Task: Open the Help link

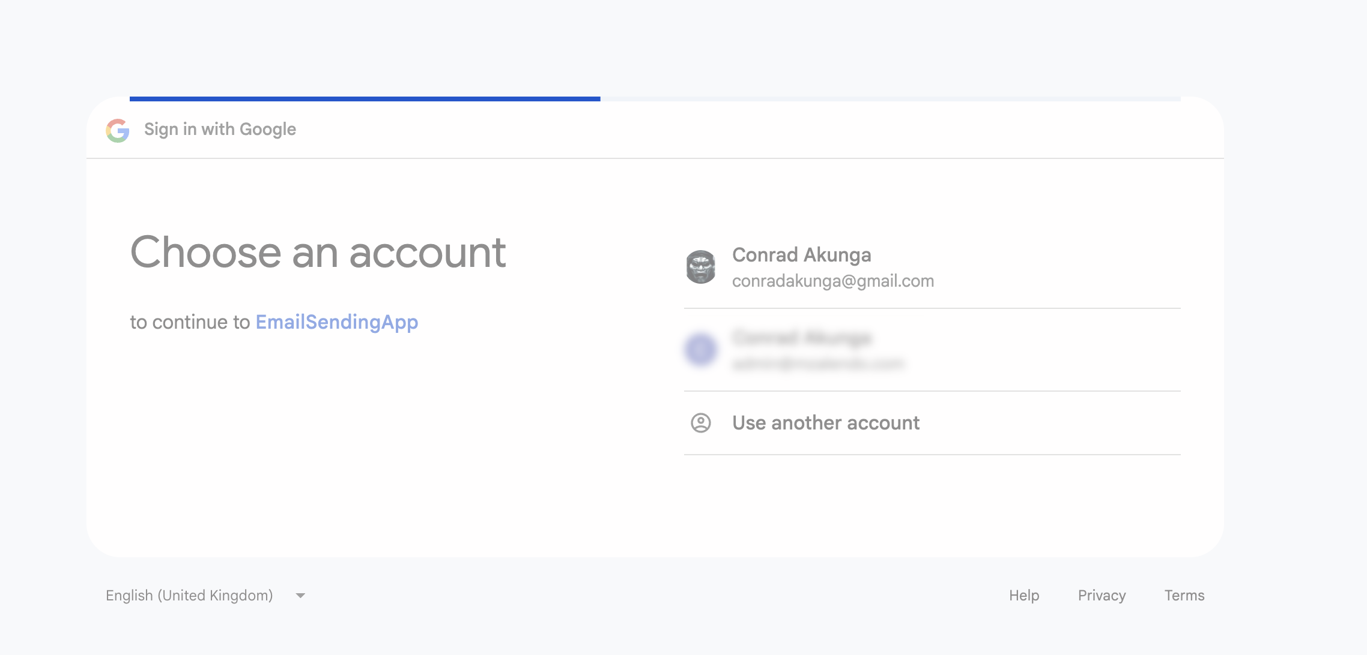Action: pos(1023,596)
